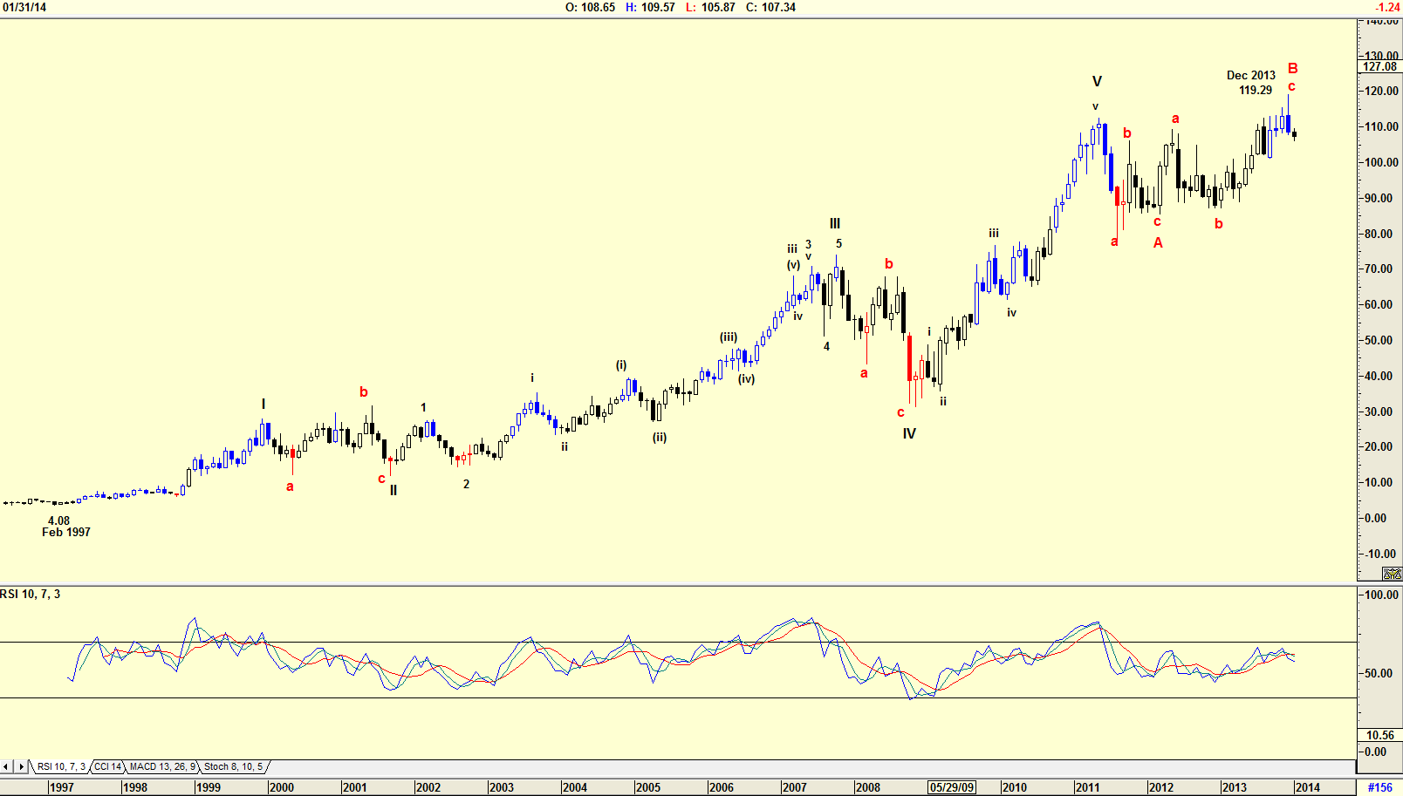Click the high value H: 109.57
Image resolution: width=1403 pixels, height=796 pixels.
650,7
